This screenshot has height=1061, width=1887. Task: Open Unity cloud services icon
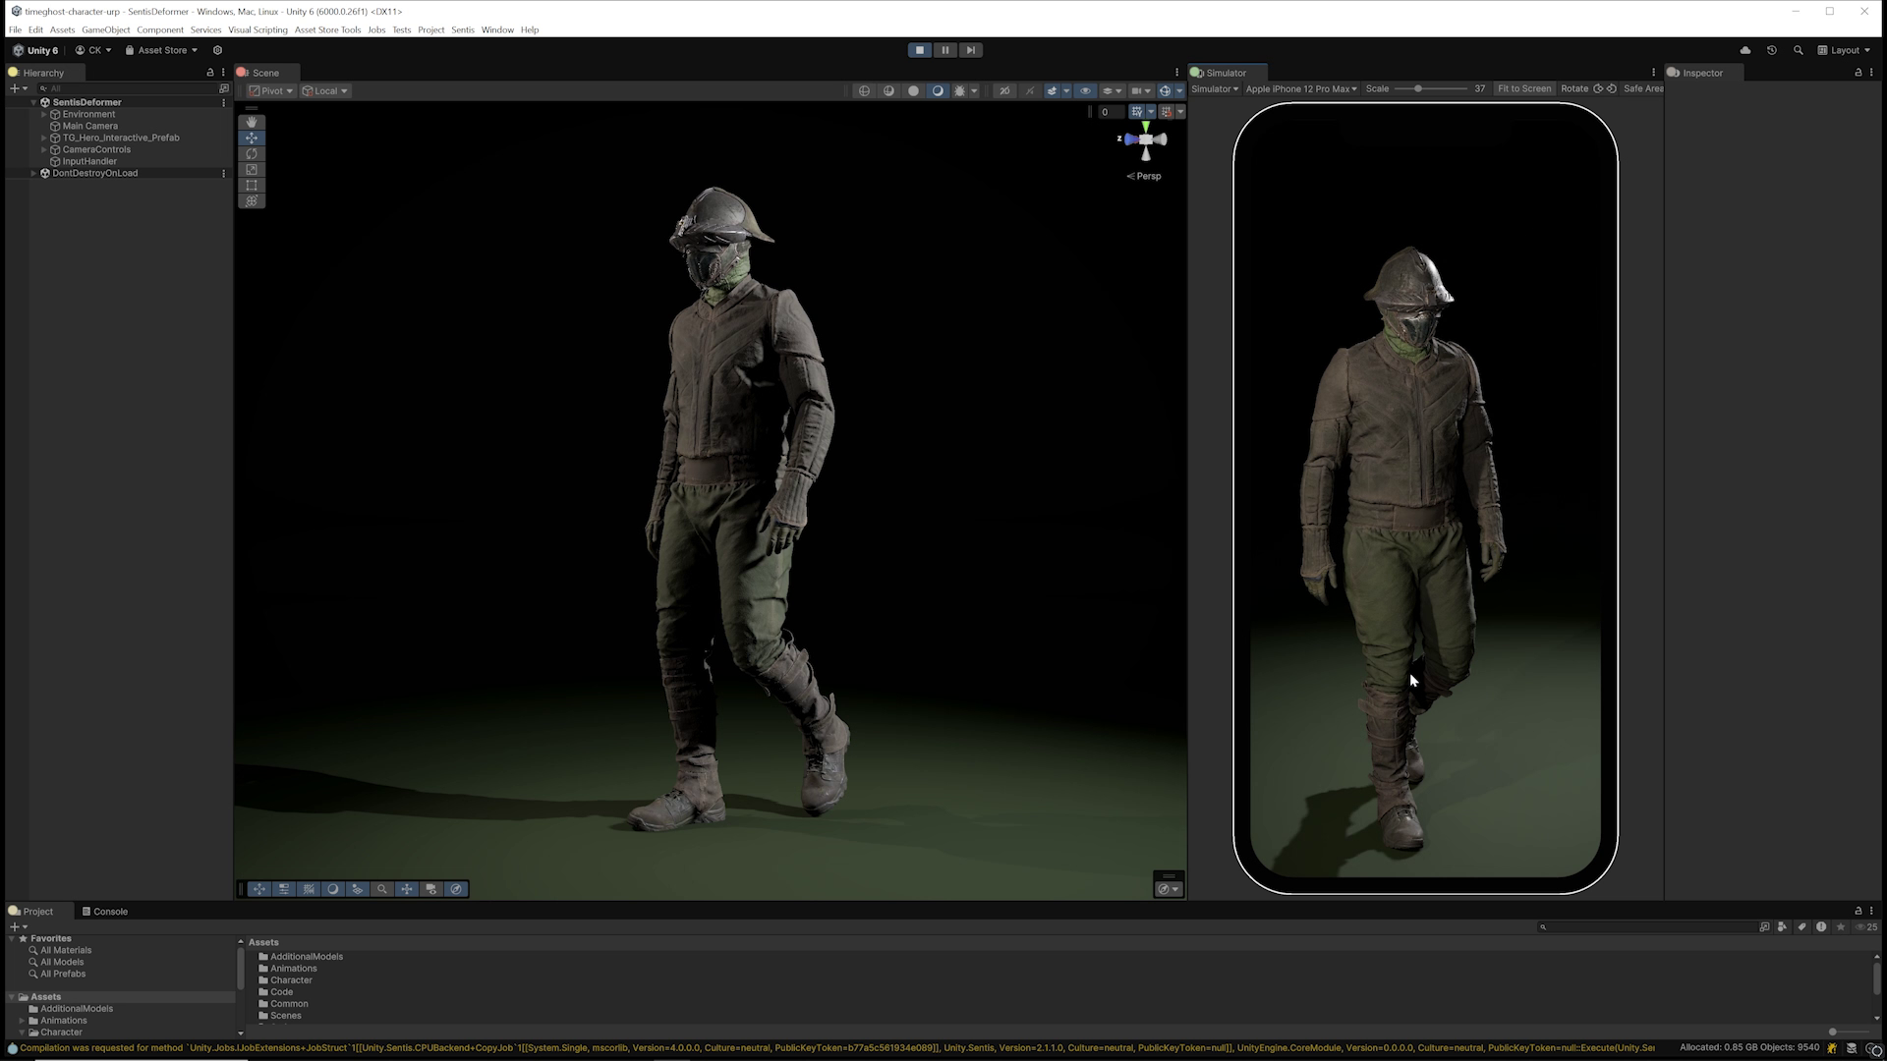coord(1745,50)
